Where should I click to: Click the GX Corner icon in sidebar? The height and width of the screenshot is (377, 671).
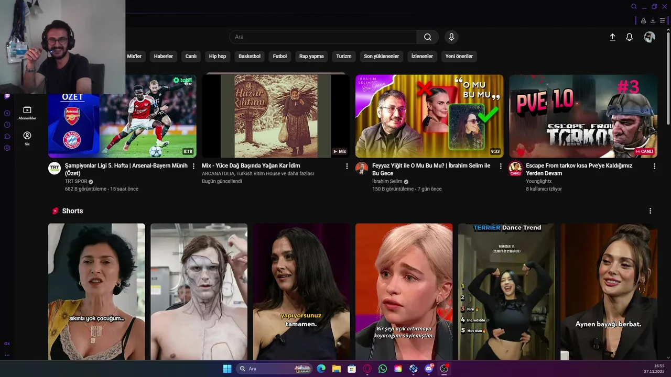(x=7, y=343)
